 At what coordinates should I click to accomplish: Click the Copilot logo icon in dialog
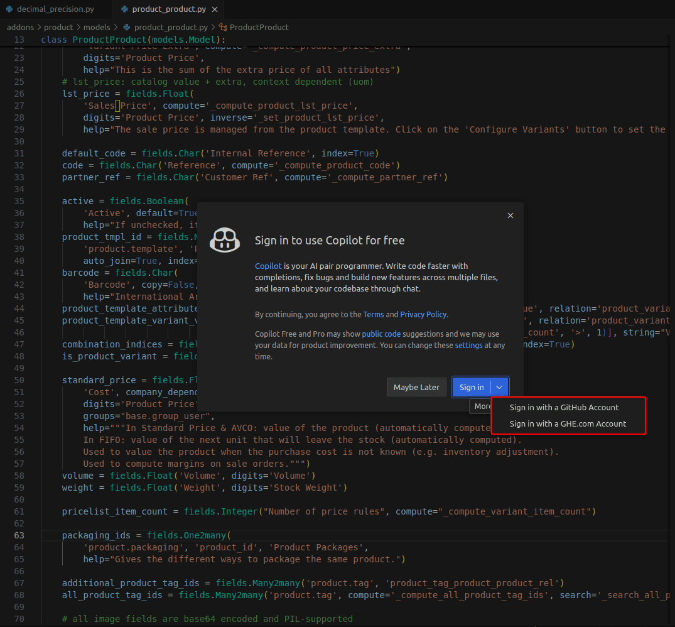tap(224, 240)
